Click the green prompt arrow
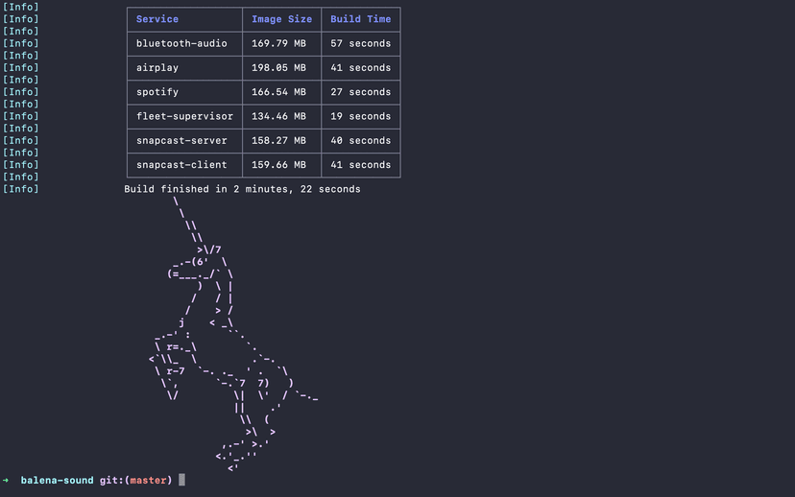This screenshot has width=795, height=497. coord(6,480)
